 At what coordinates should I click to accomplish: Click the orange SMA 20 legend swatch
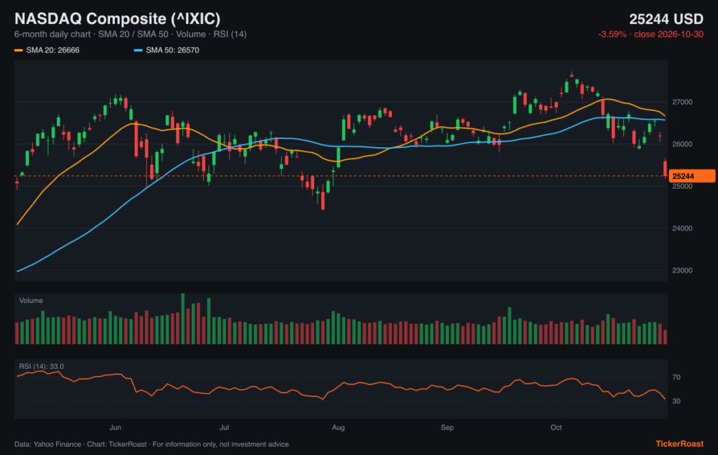pos(18,50)
